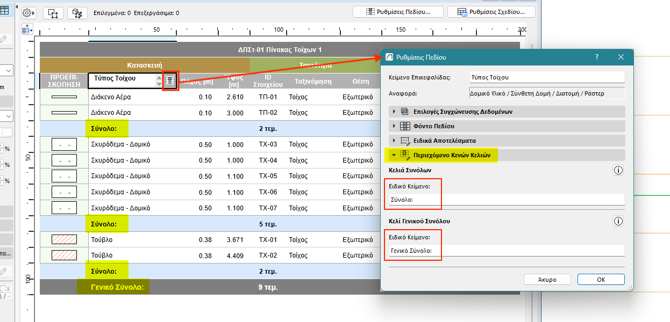Click the 5 τεμ. subtotal cell
Viewport: 670px width, 322px height.
[x=268, y=224]
